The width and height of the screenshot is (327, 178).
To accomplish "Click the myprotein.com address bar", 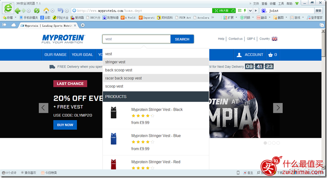I will point(142,11).
